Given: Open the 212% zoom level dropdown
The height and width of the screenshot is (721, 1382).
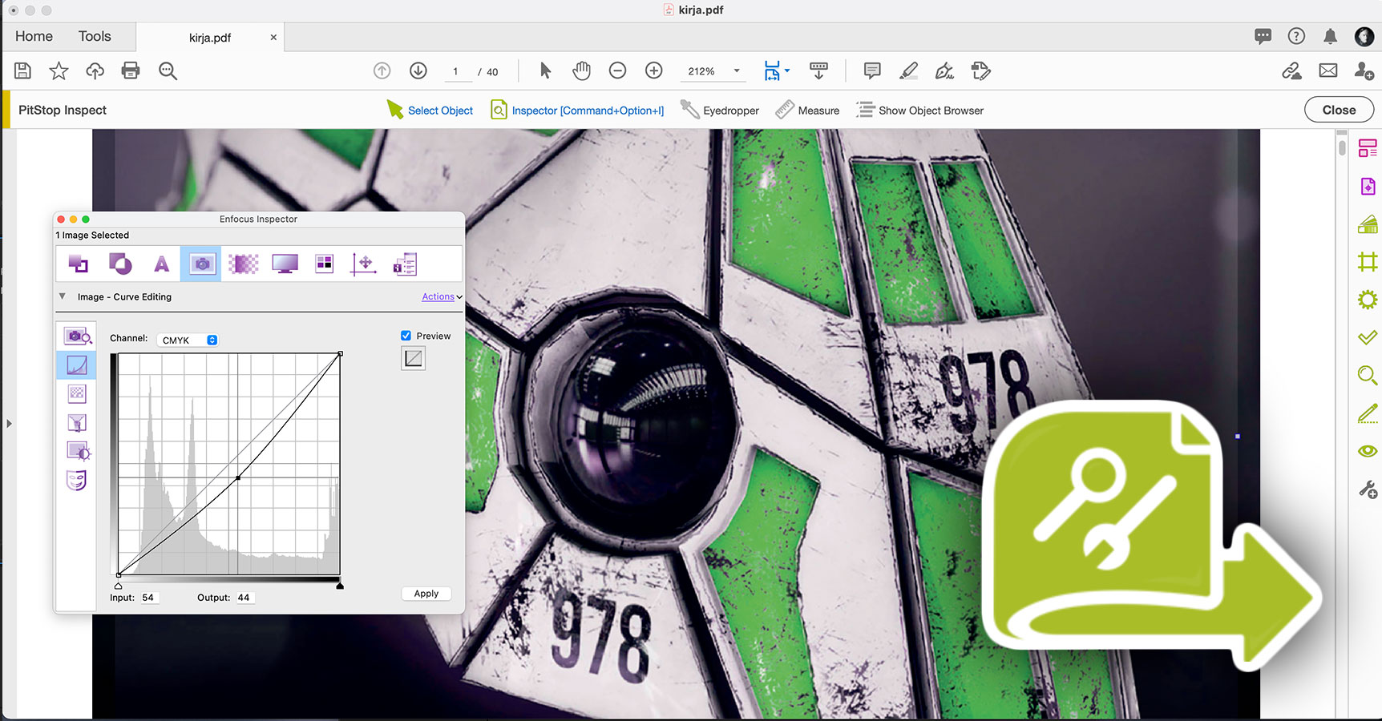Looking at the screenshot, I should click(x=737, y=71).
